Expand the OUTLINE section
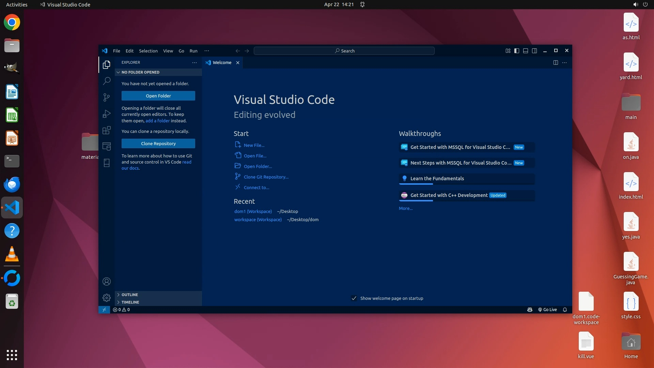This screenshot has width=654, height=368. [130, 295]
